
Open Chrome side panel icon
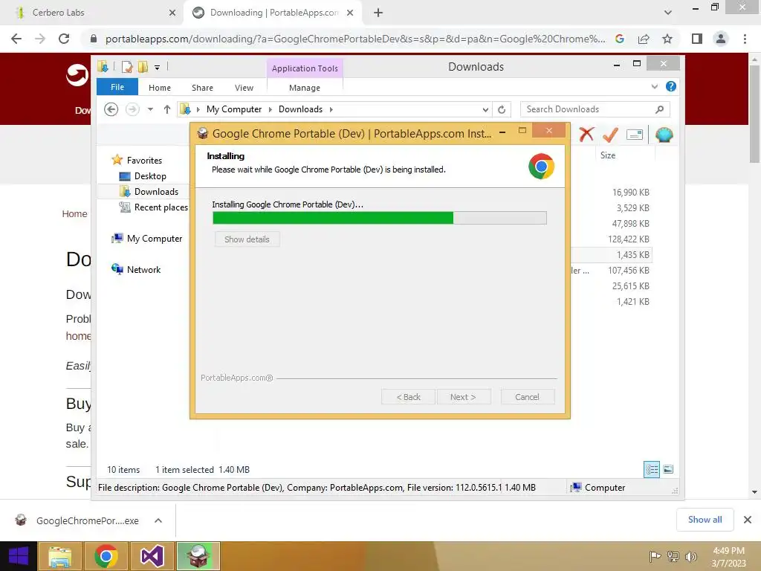pyautogui.click(x=697, y=39)
